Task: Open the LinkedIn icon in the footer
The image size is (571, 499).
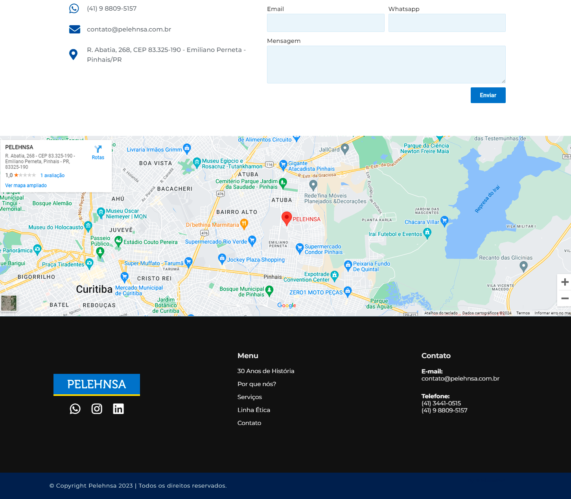Action: (118, 409)
